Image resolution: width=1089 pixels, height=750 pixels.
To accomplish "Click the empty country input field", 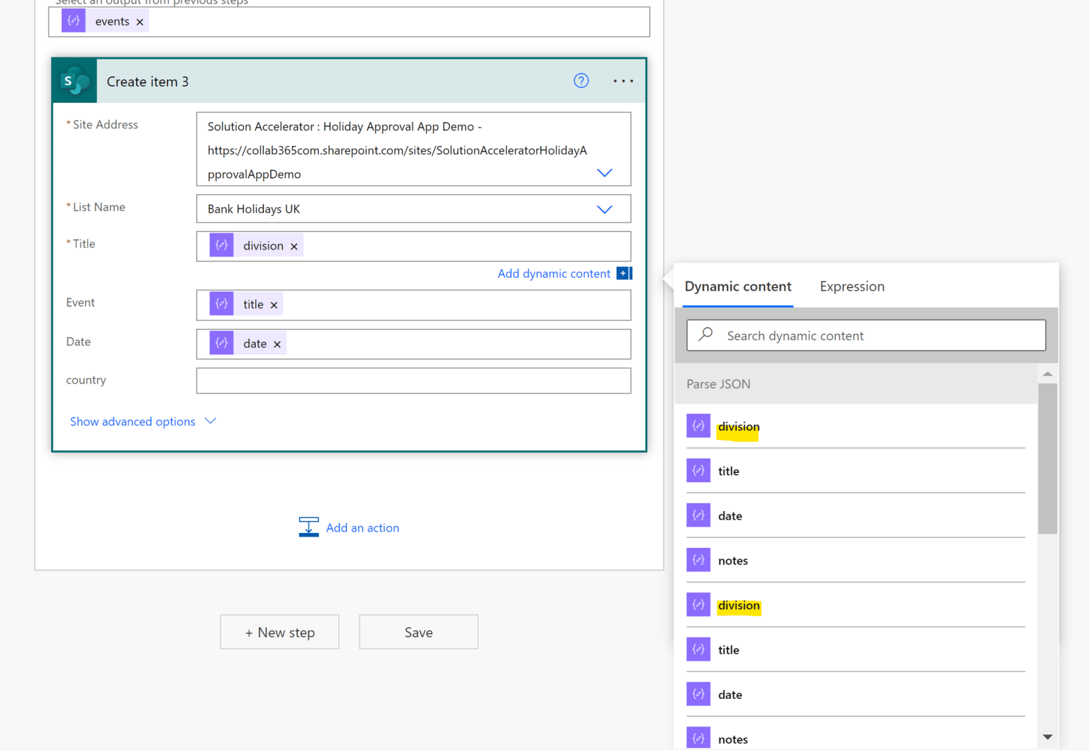I will [413, 381].
